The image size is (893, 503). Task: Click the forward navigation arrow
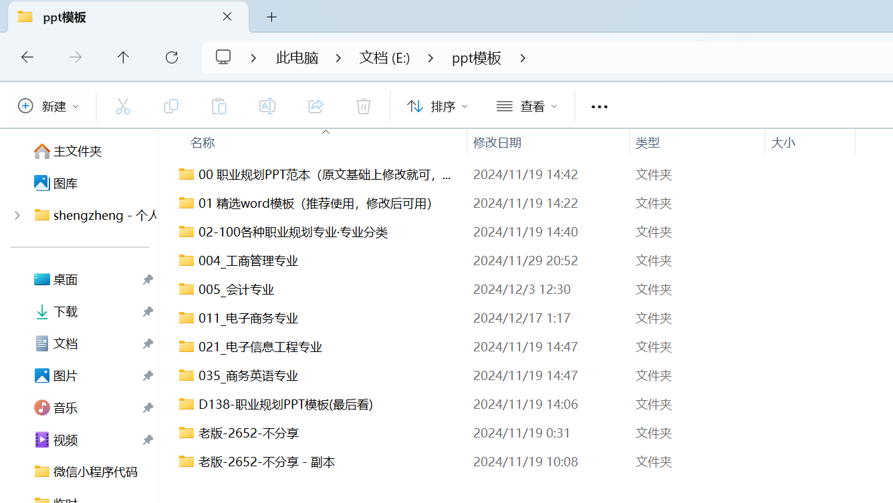click(76, 57)
